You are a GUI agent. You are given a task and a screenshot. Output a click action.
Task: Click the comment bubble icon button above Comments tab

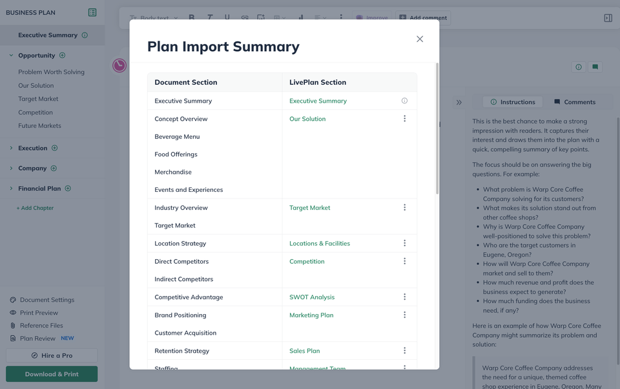pos(595,67)
